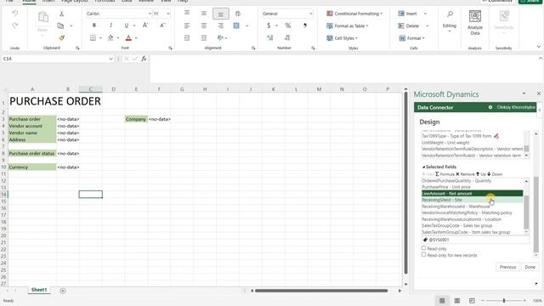Click Merge & Center icon
Viewport: 544px width, 306px height.
[236, 25]
